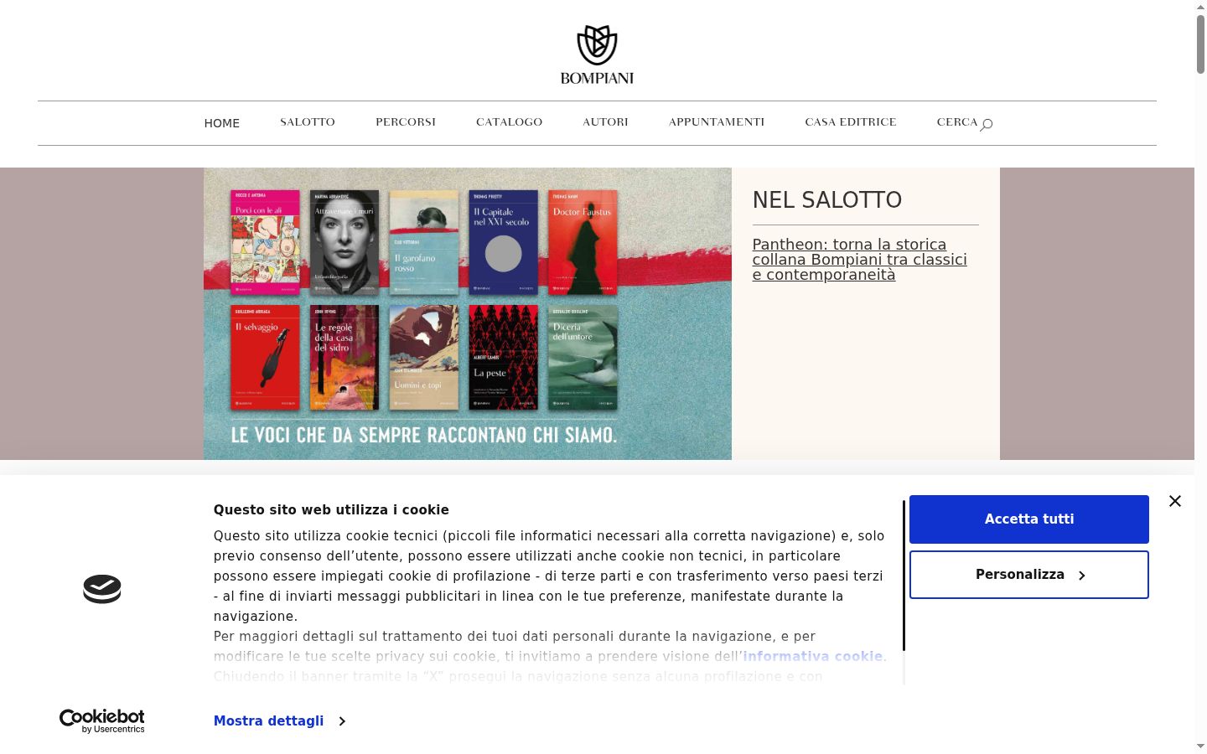Click the scrollbar down arrow
Screen dimensions: 1207x754
[1200, 746]
